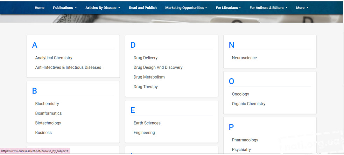
Task: Open the Drug Metabolism subject
Action: point(149,77)
